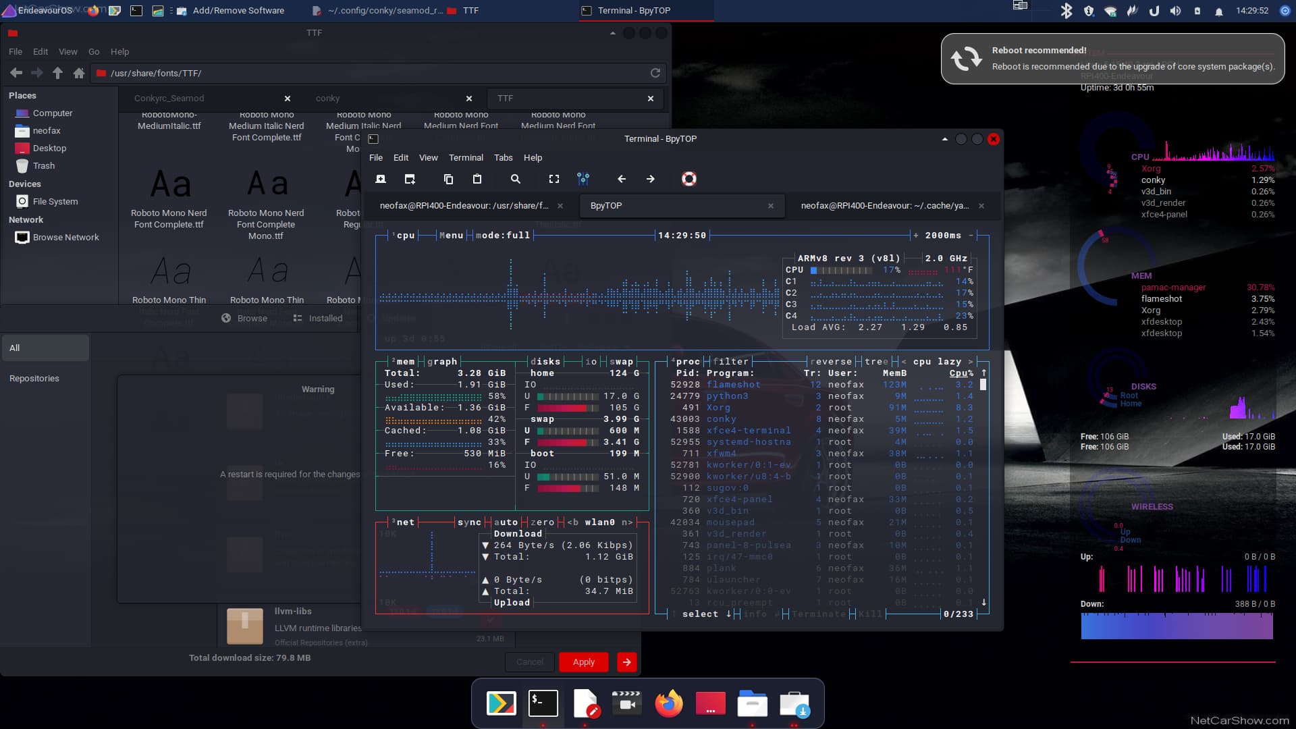Go back in the TTF file manager
Screen dimensions: 1296x729
tap(16, 73)
